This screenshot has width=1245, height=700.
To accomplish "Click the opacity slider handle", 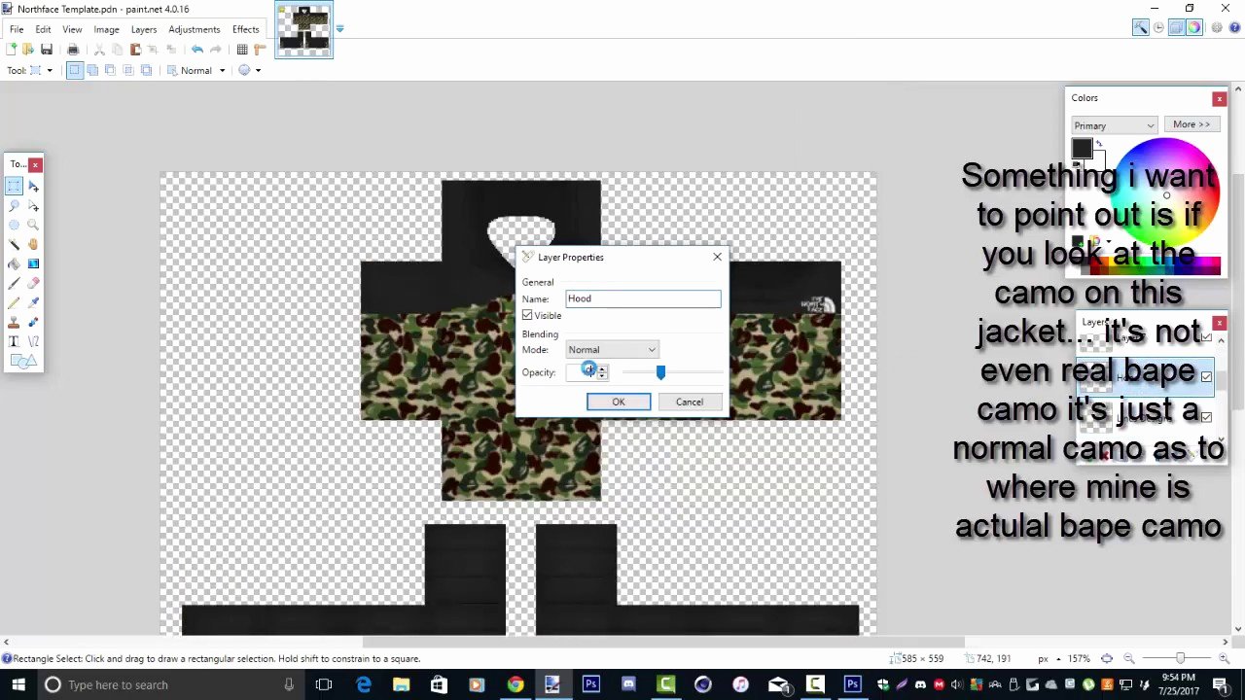I will click(660, 372).
